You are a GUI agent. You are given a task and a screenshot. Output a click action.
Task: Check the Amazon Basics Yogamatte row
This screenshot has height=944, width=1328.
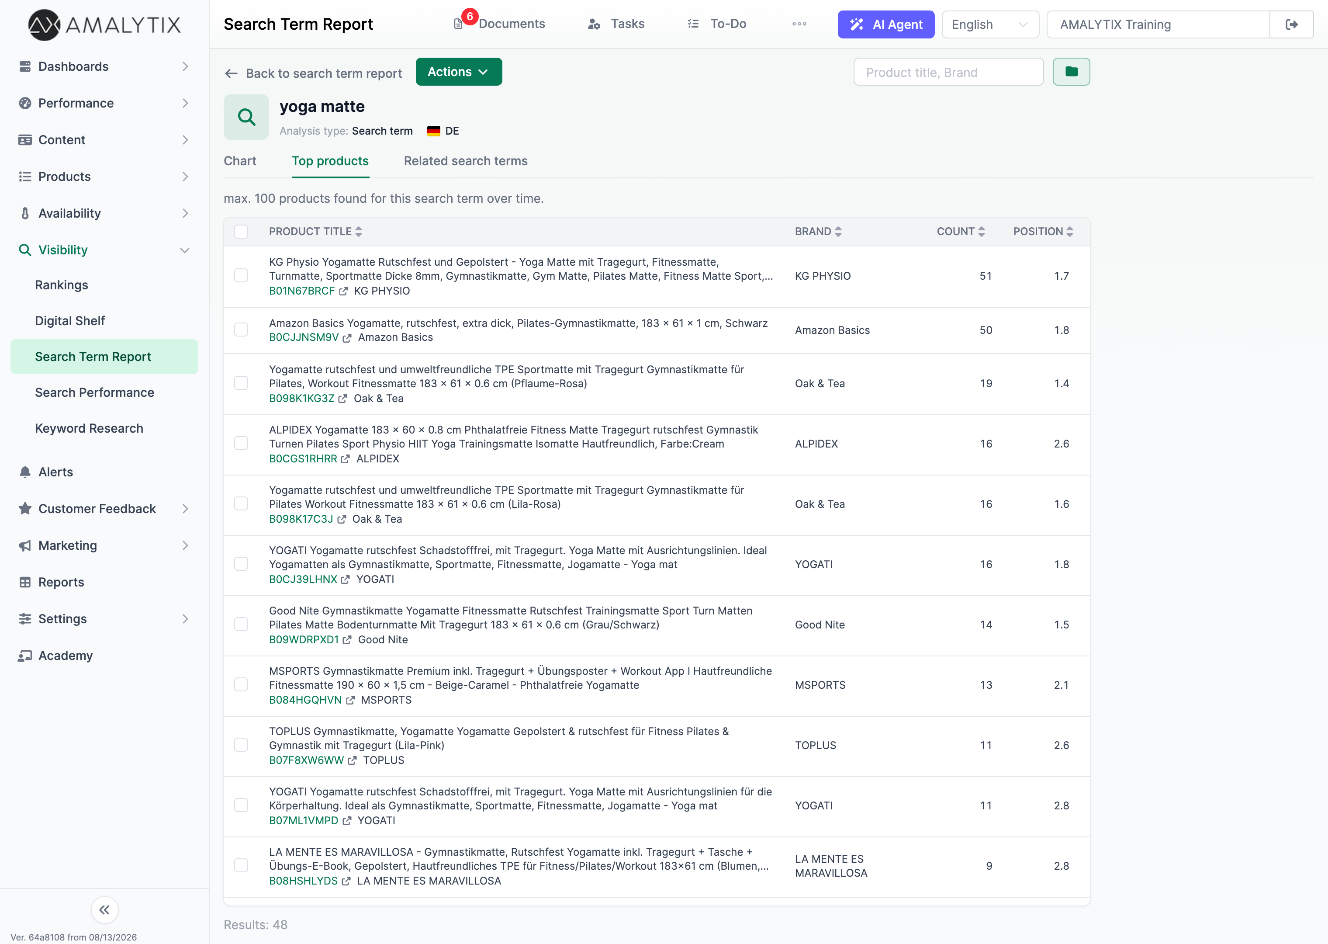pyautogui.click(x=241, y=330)
